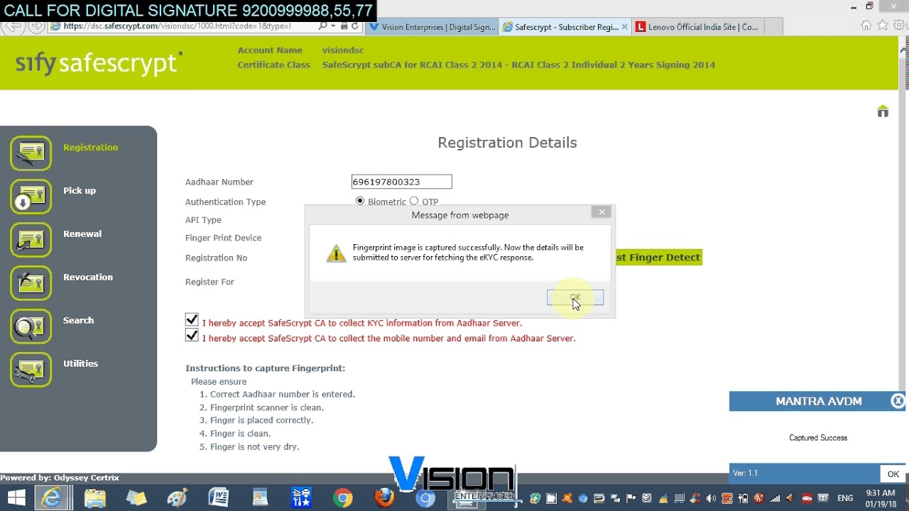Open the Utilities menu item

click(x=80, y=364)
